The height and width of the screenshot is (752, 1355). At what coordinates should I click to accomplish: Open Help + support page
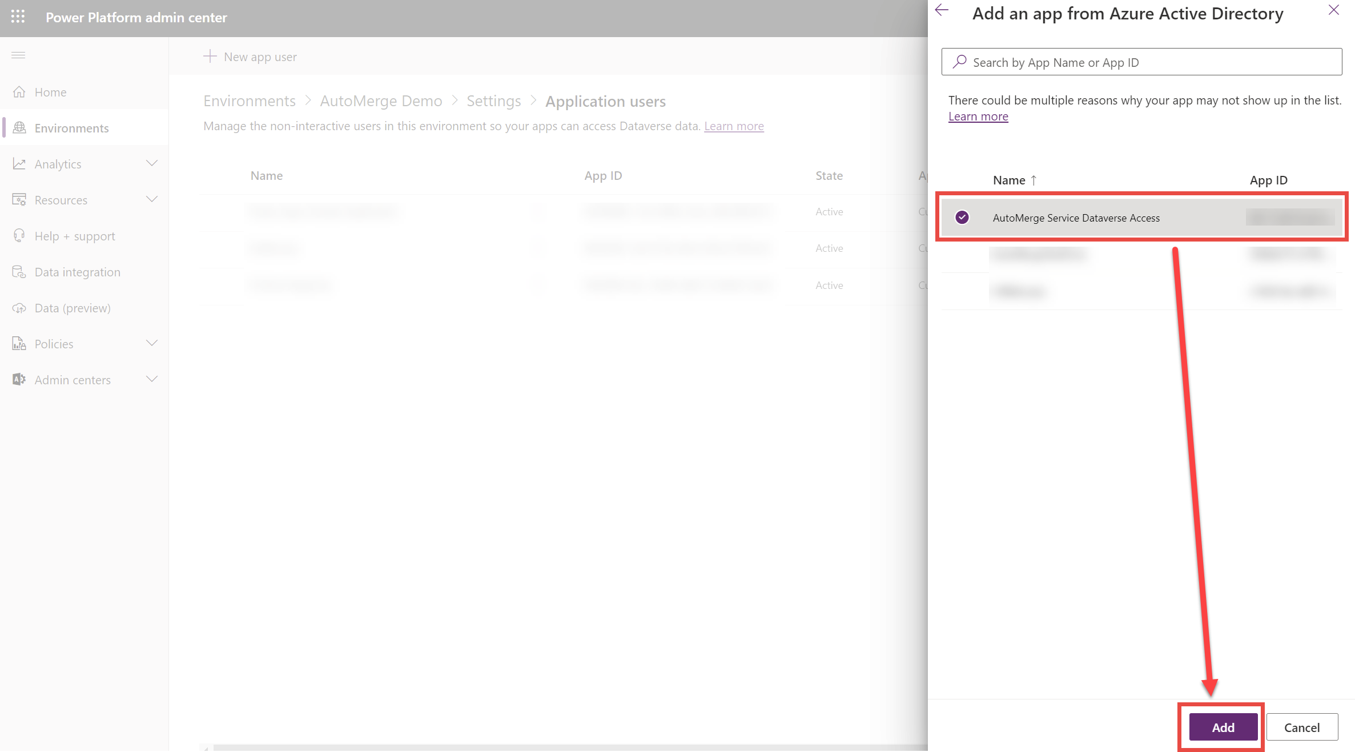click(x=85, y=236)
